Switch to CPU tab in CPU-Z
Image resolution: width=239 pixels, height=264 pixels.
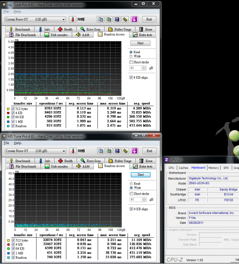tap(171, 168)
